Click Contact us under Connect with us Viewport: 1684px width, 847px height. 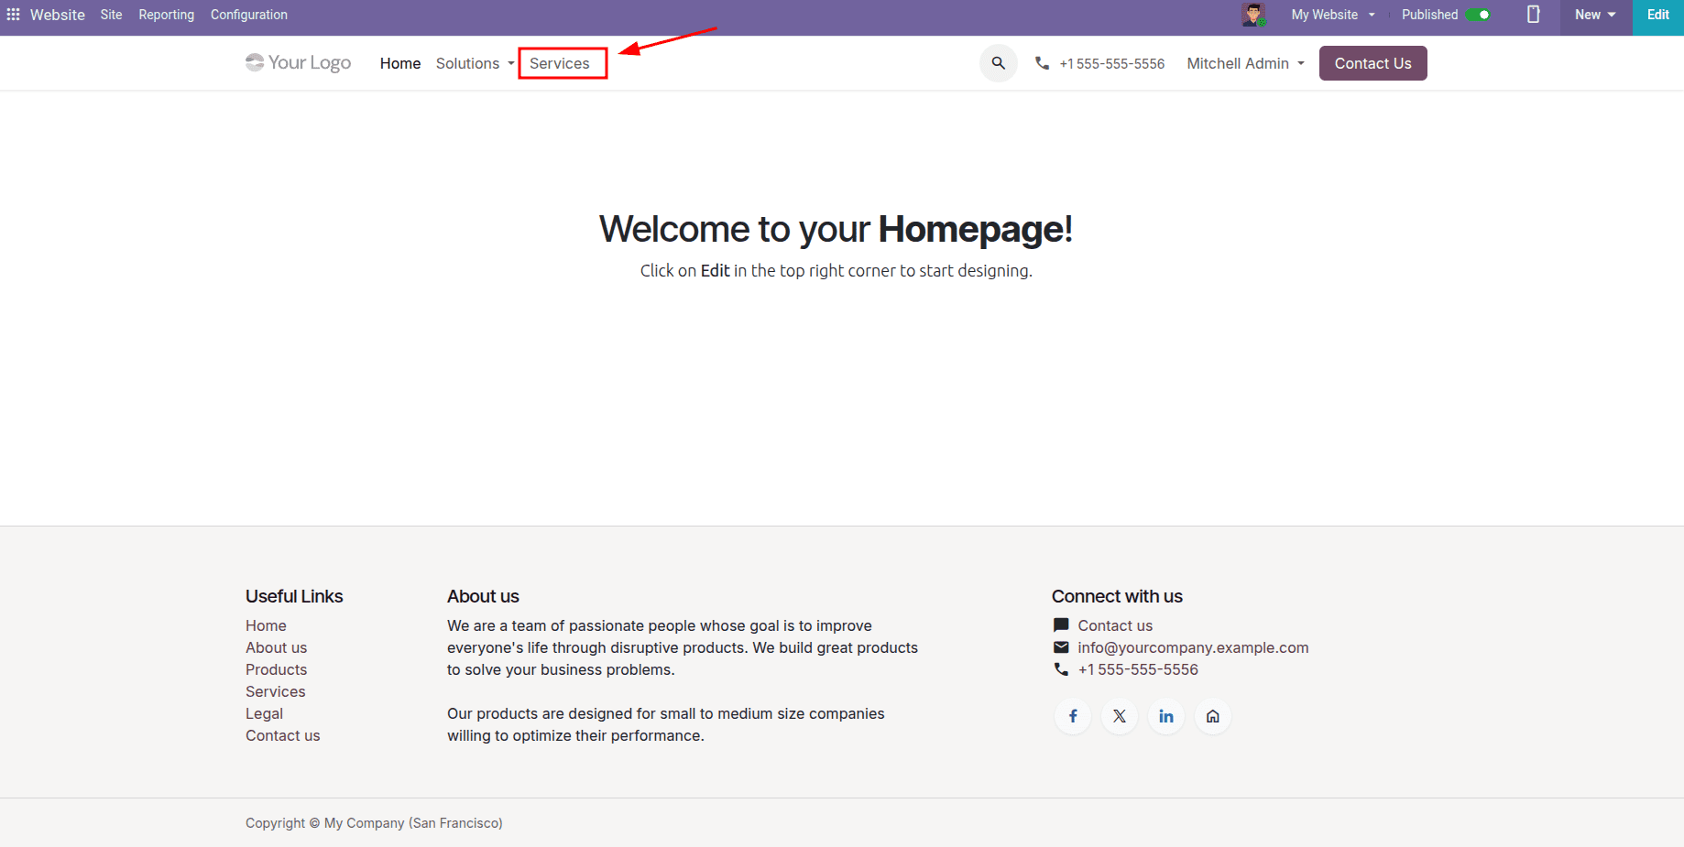[1115, 625]
